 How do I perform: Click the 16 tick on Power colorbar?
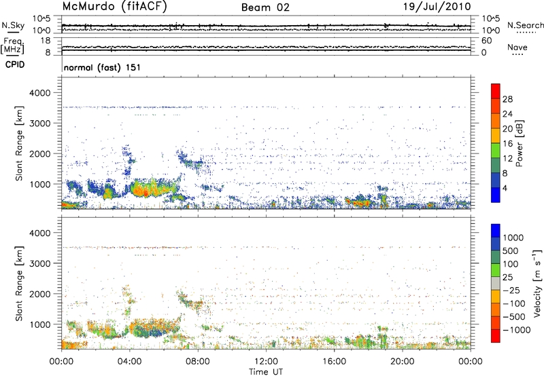[x=507, y=144]
